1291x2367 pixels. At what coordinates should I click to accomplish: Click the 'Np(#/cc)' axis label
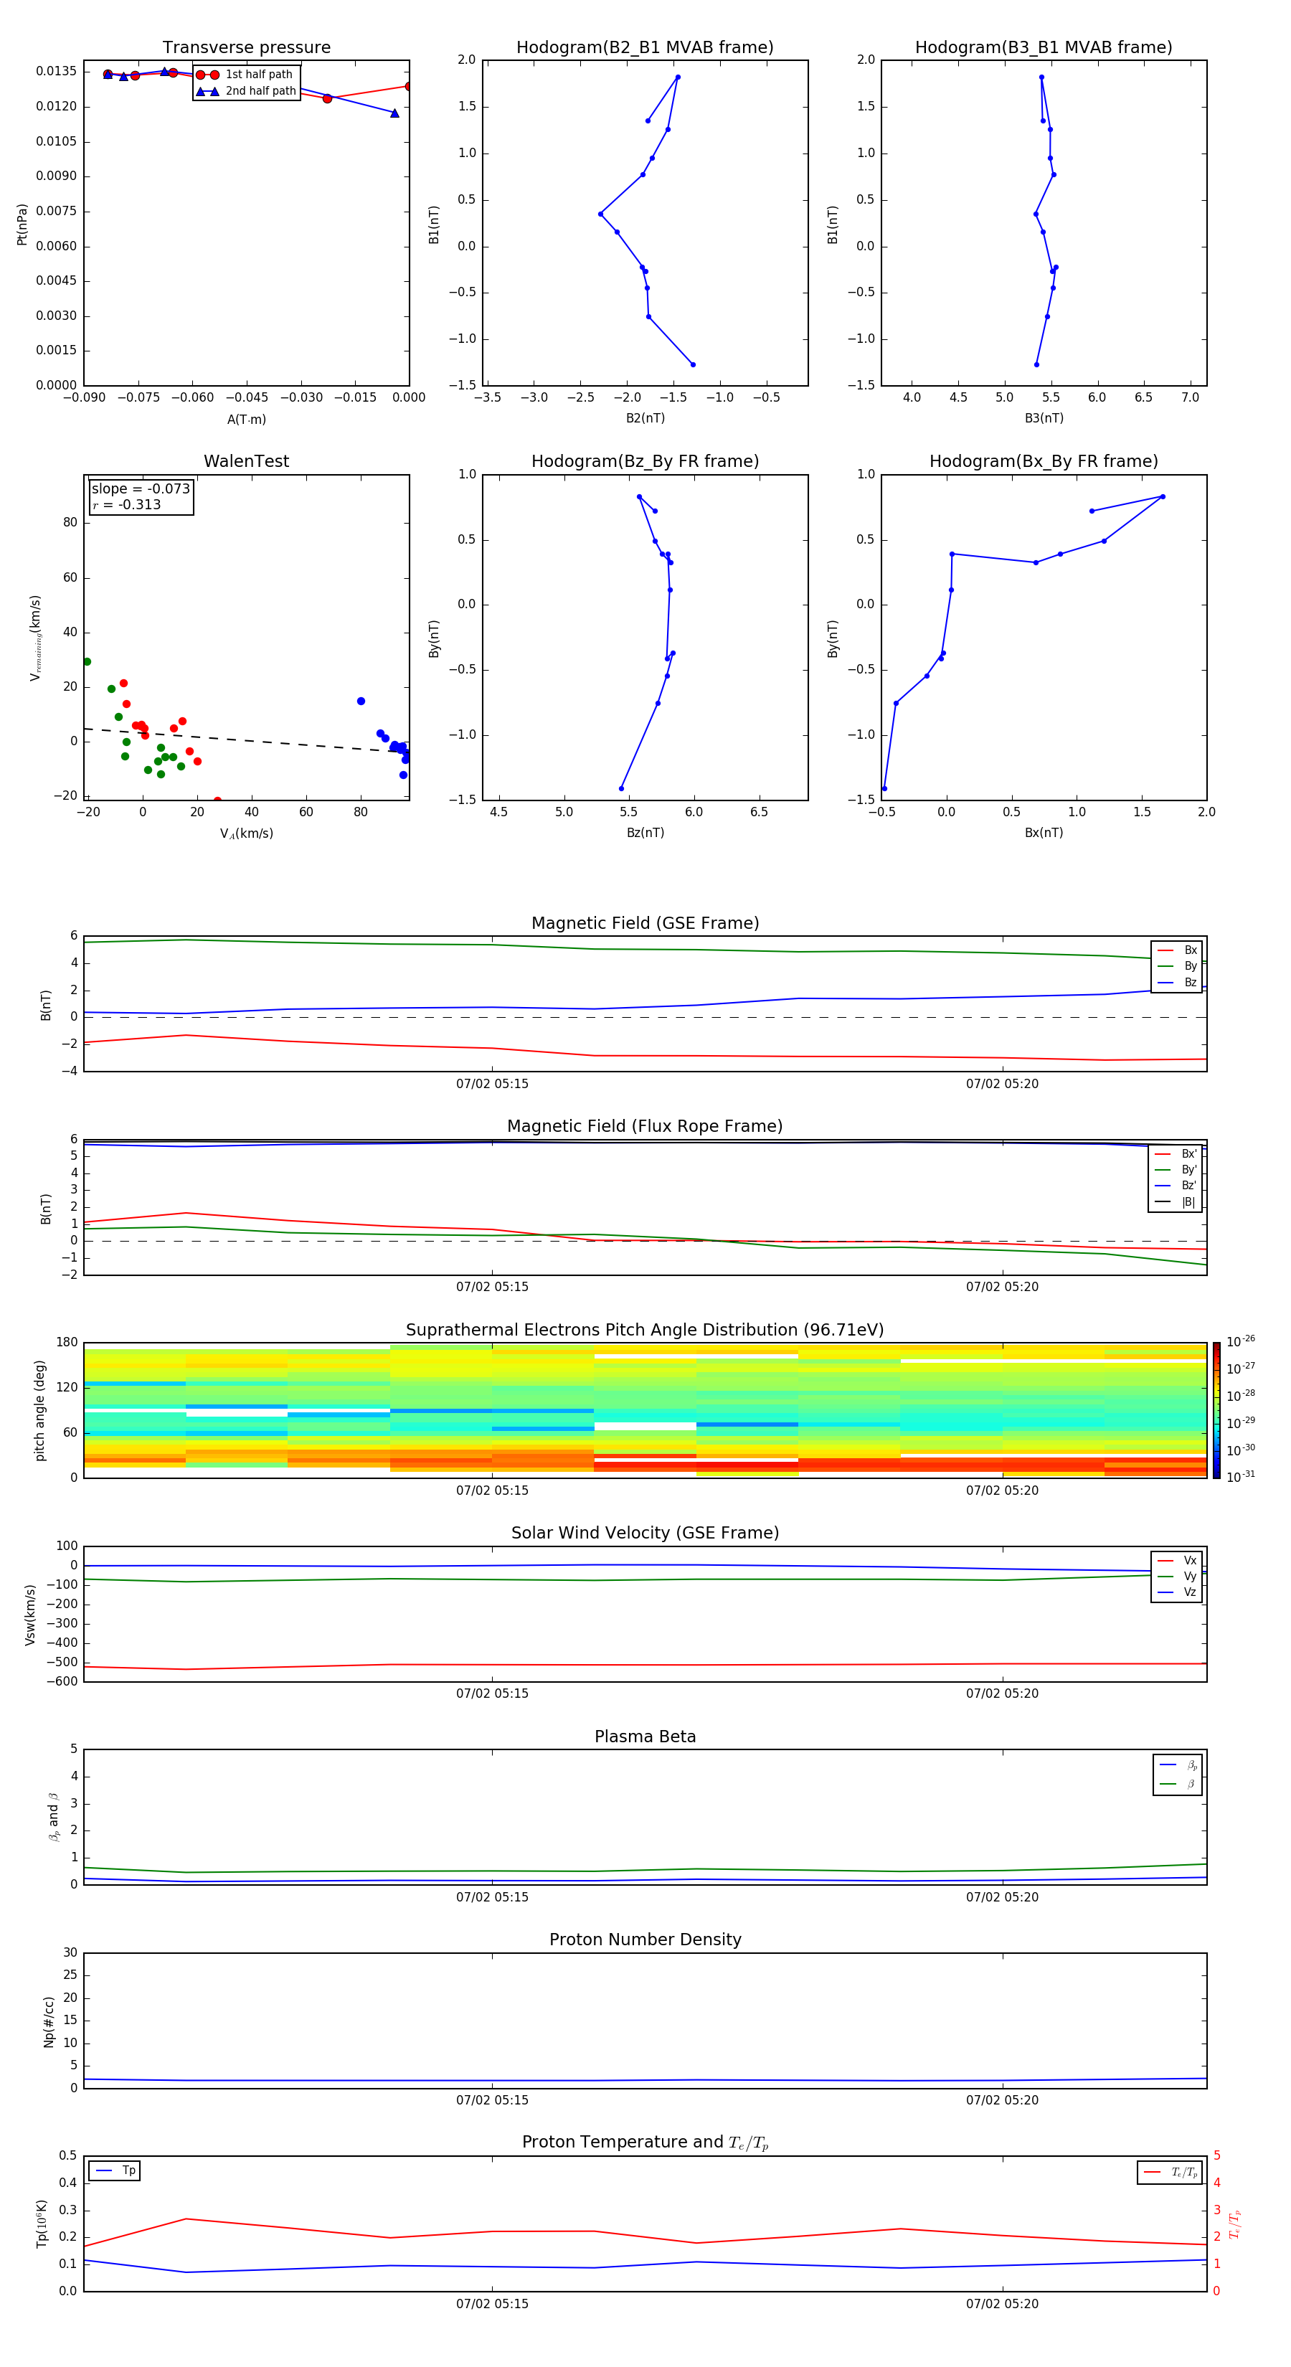coord(49,2021)
